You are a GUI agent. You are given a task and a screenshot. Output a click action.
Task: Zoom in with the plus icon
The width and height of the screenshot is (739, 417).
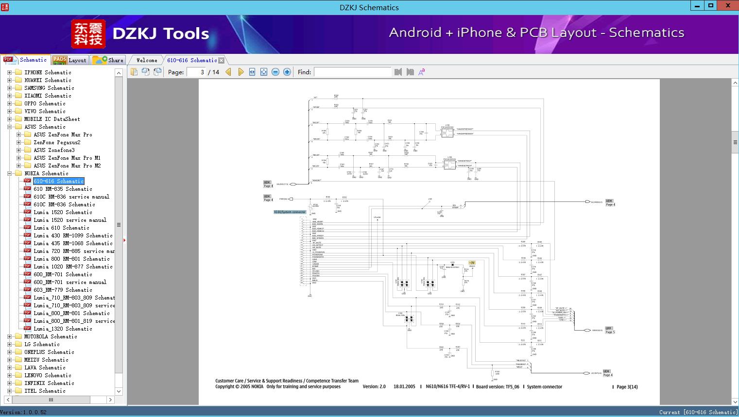287,72
